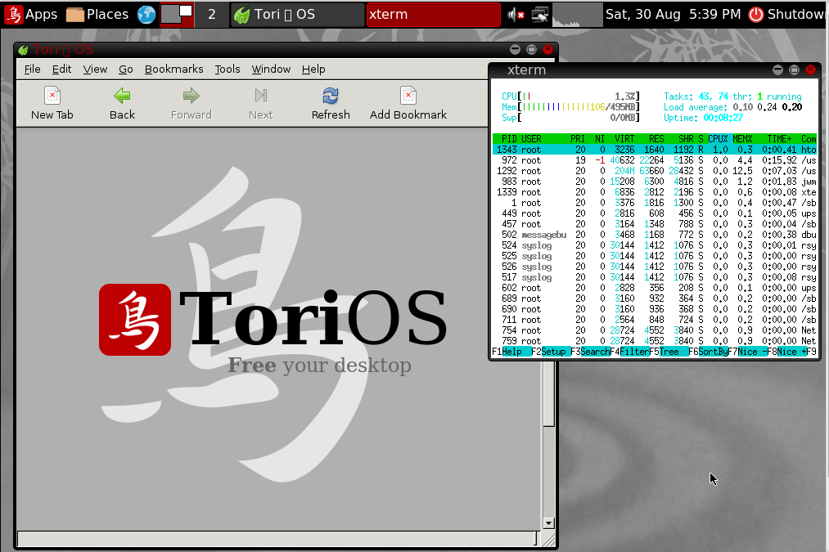
Task: Click F4 Filter in htop
Action: pos(629,352)
